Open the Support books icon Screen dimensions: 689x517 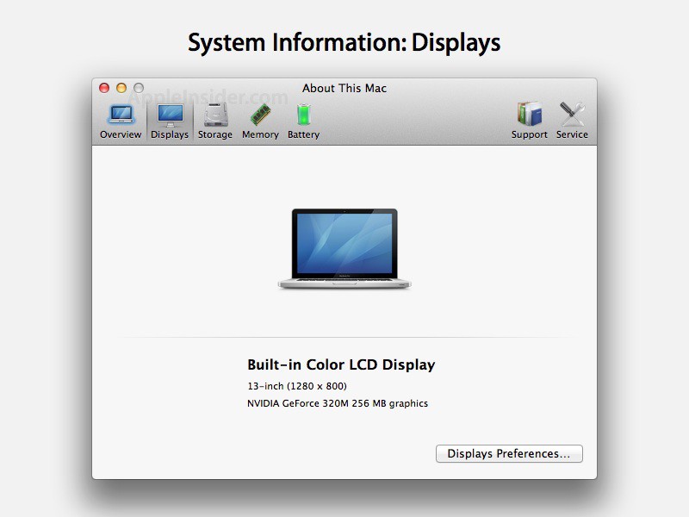[529, 115]
